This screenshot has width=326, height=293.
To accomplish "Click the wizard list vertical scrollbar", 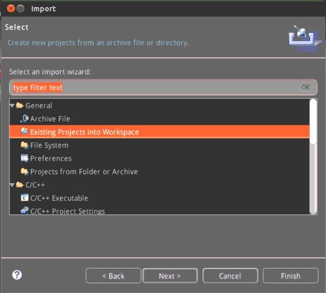I will pyautogui.click(x=313, y=156).
